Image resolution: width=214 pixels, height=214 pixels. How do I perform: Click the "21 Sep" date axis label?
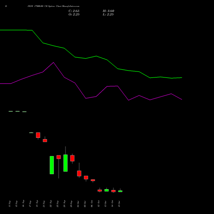[44, 204]
